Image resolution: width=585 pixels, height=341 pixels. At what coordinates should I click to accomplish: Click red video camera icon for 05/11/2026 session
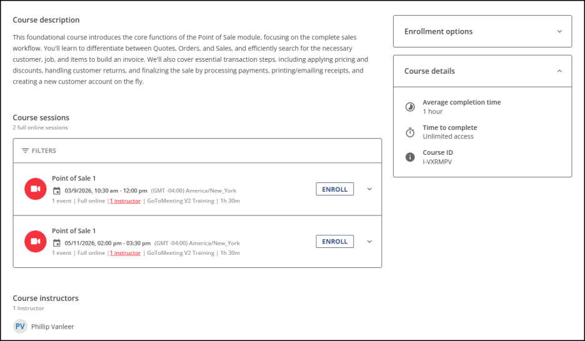pos(35,241)
